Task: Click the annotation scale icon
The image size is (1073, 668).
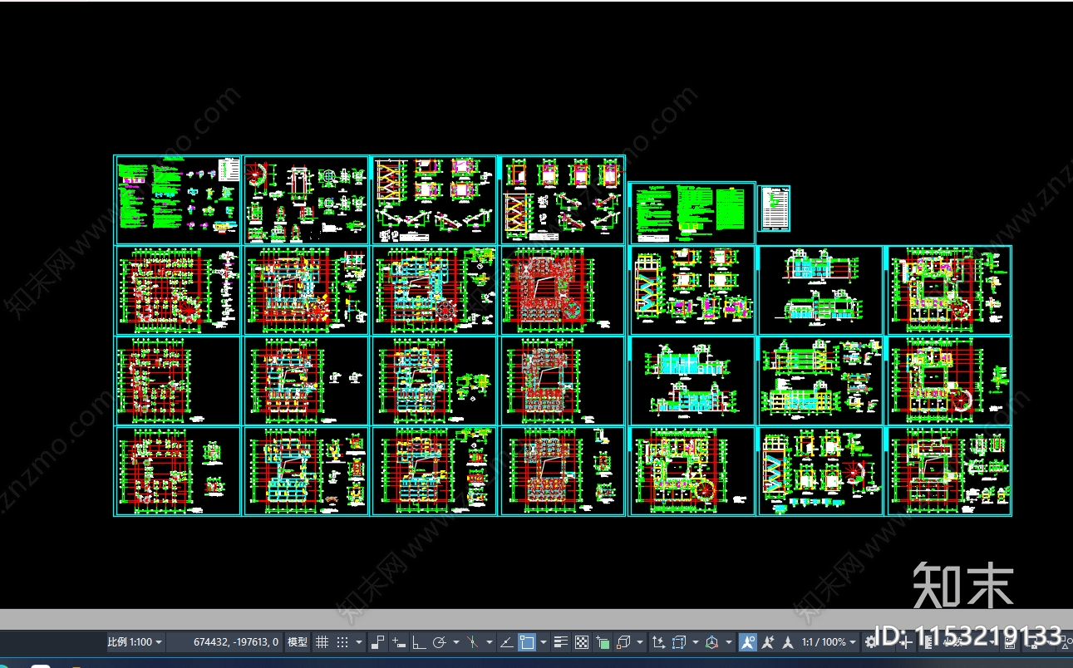Action: coord(787,641)
